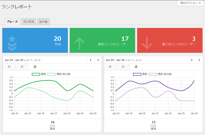Click light purple point at Jan 26

(142, 88)
